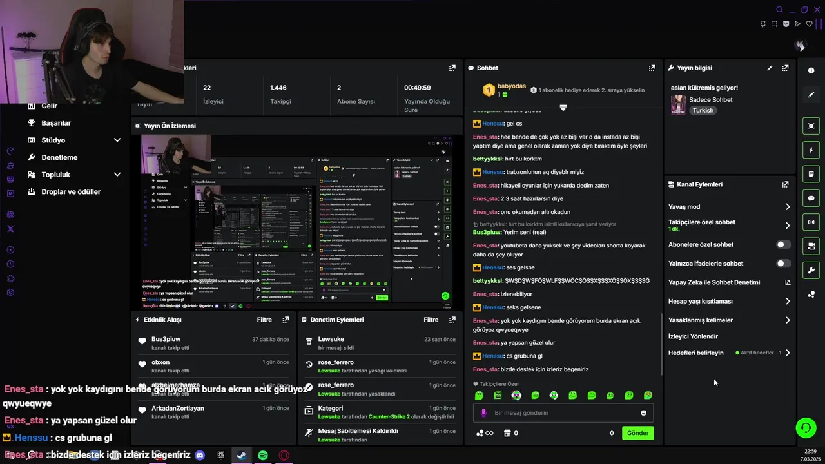Viewport: 825px width, 464px height.
Task: Click the Opera search icon in title bar
Action: coord(779,10)
